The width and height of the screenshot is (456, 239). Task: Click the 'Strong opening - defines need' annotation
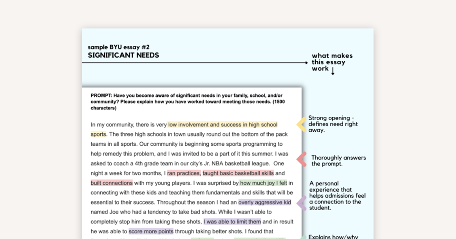(x=333, y=124)
